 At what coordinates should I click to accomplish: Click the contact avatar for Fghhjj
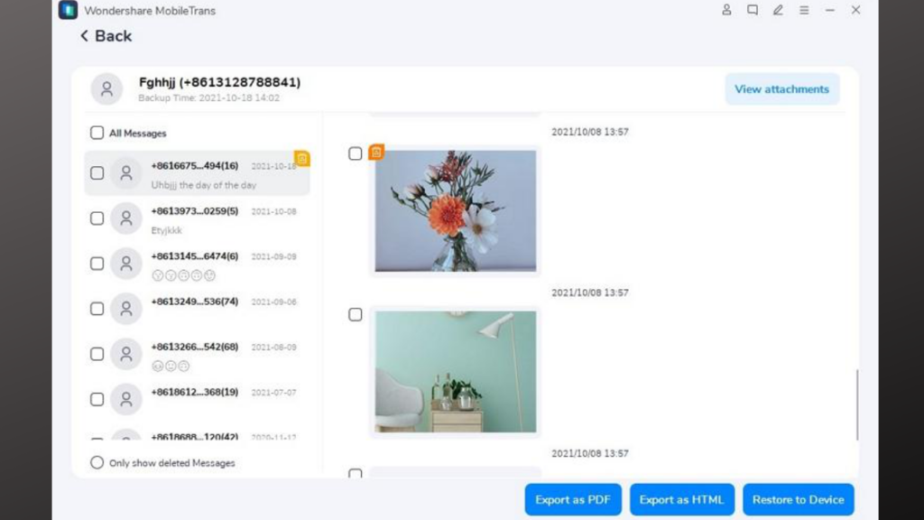point(106,88)
